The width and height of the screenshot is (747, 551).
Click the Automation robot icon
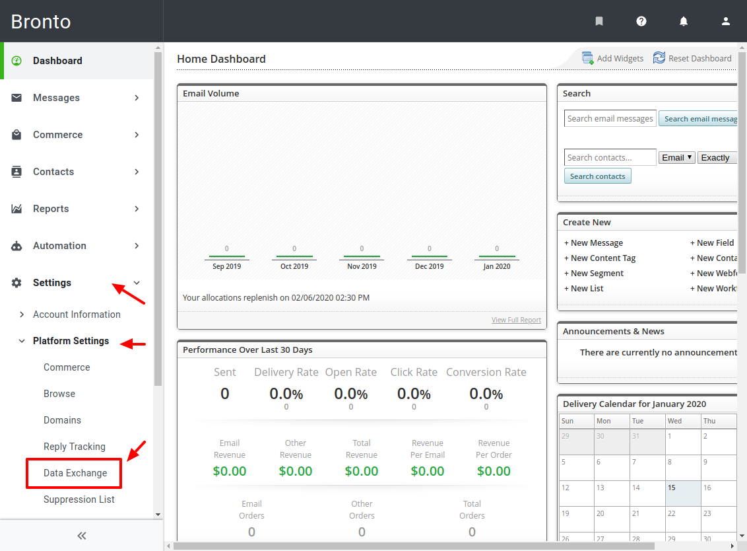(x=16, y=246)
